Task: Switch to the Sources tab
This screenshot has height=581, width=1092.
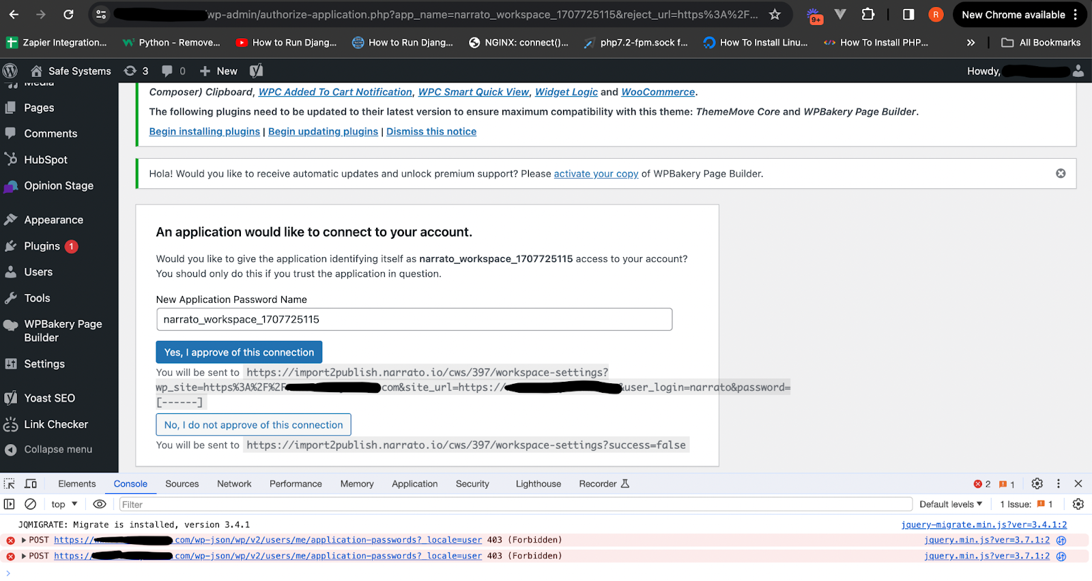Action: pyautogui.click(x=182, y=483)
